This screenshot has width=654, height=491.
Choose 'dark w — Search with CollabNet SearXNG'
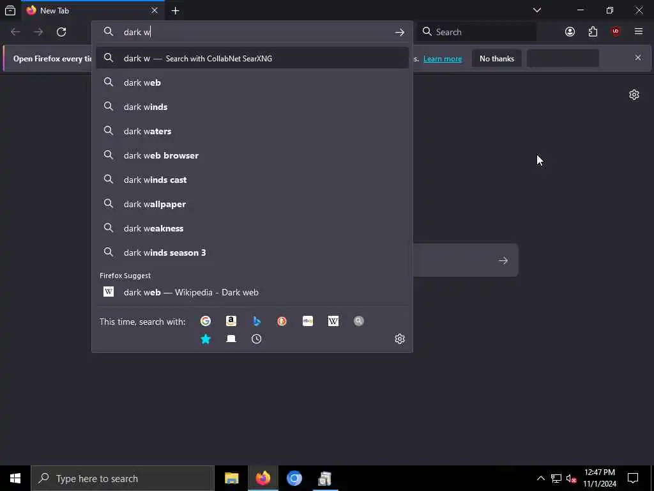[x=252, y=58]
